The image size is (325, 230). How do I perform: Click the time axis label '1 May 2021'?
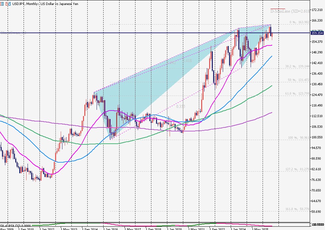coord(197,229)
